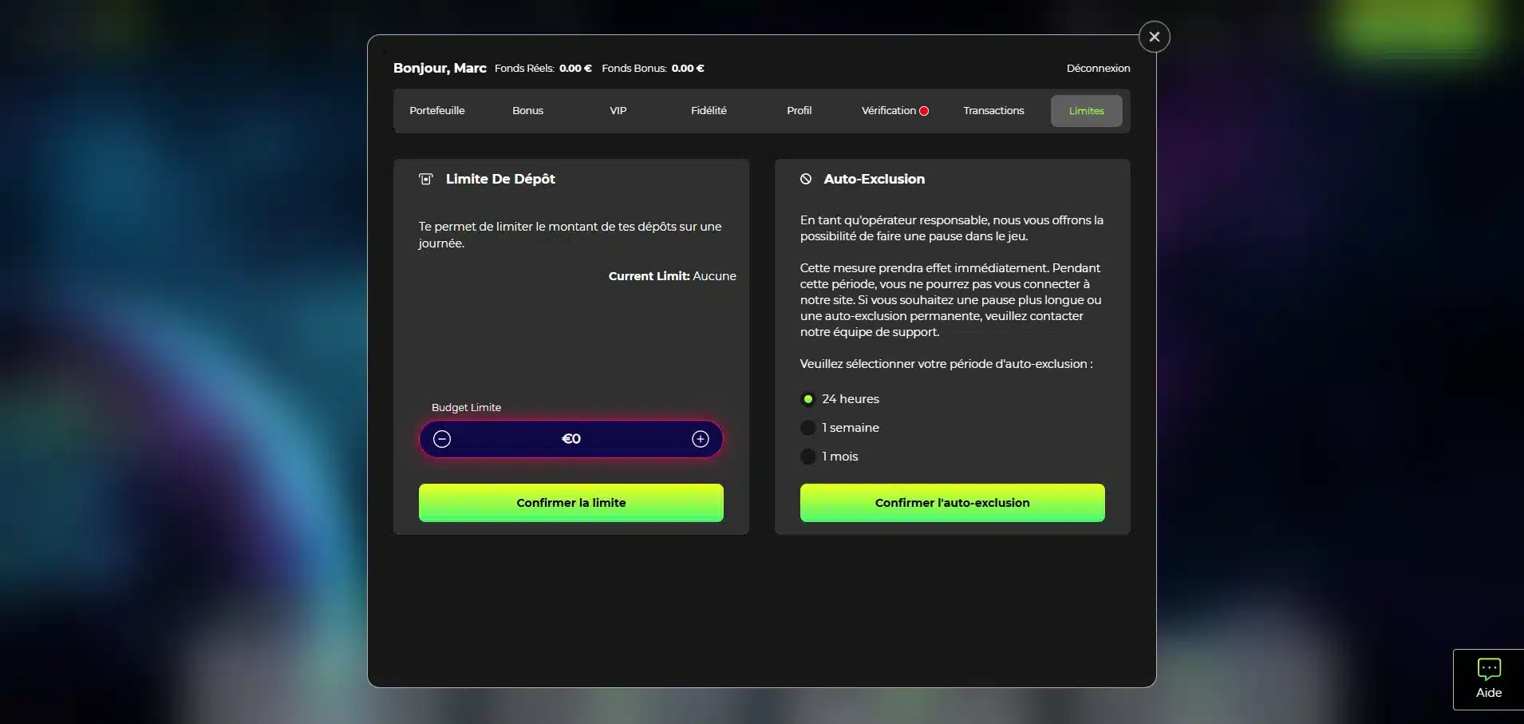The image size is (1524, 724).
Task: Select the 1 semaine exclusion period
Action: pos(808,427)
